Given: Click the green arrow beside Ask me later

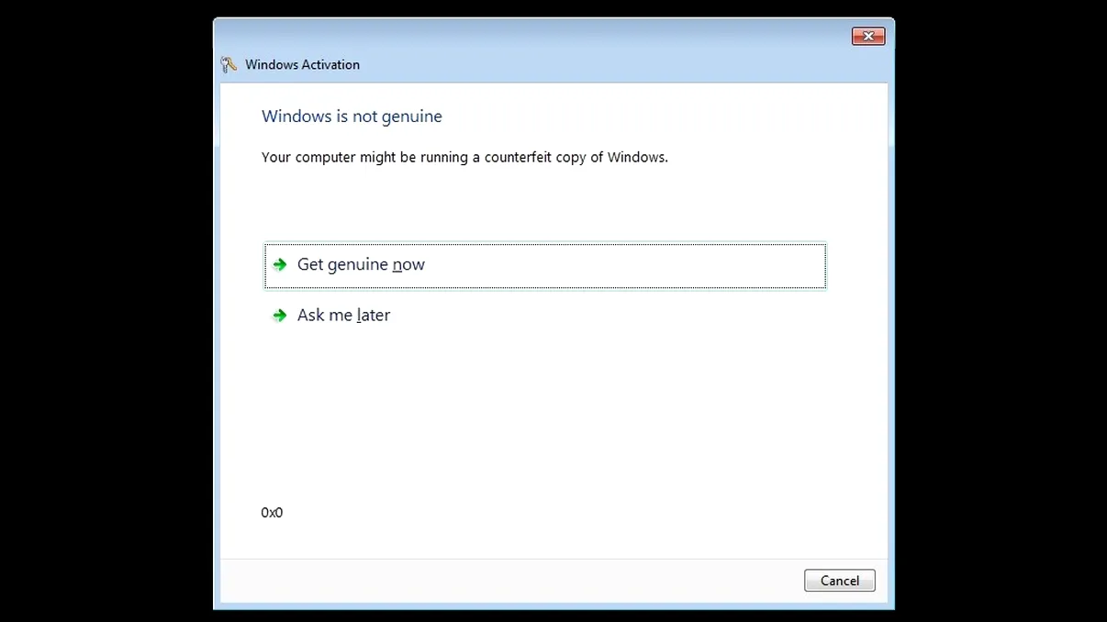Looking at the screenshot, I should 279,315.
